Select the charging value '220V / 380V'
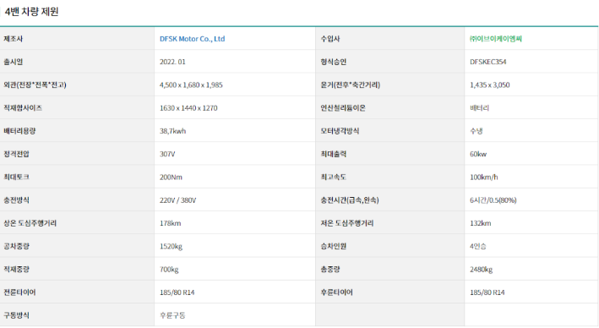599x328 pixels. pos(177,200)
